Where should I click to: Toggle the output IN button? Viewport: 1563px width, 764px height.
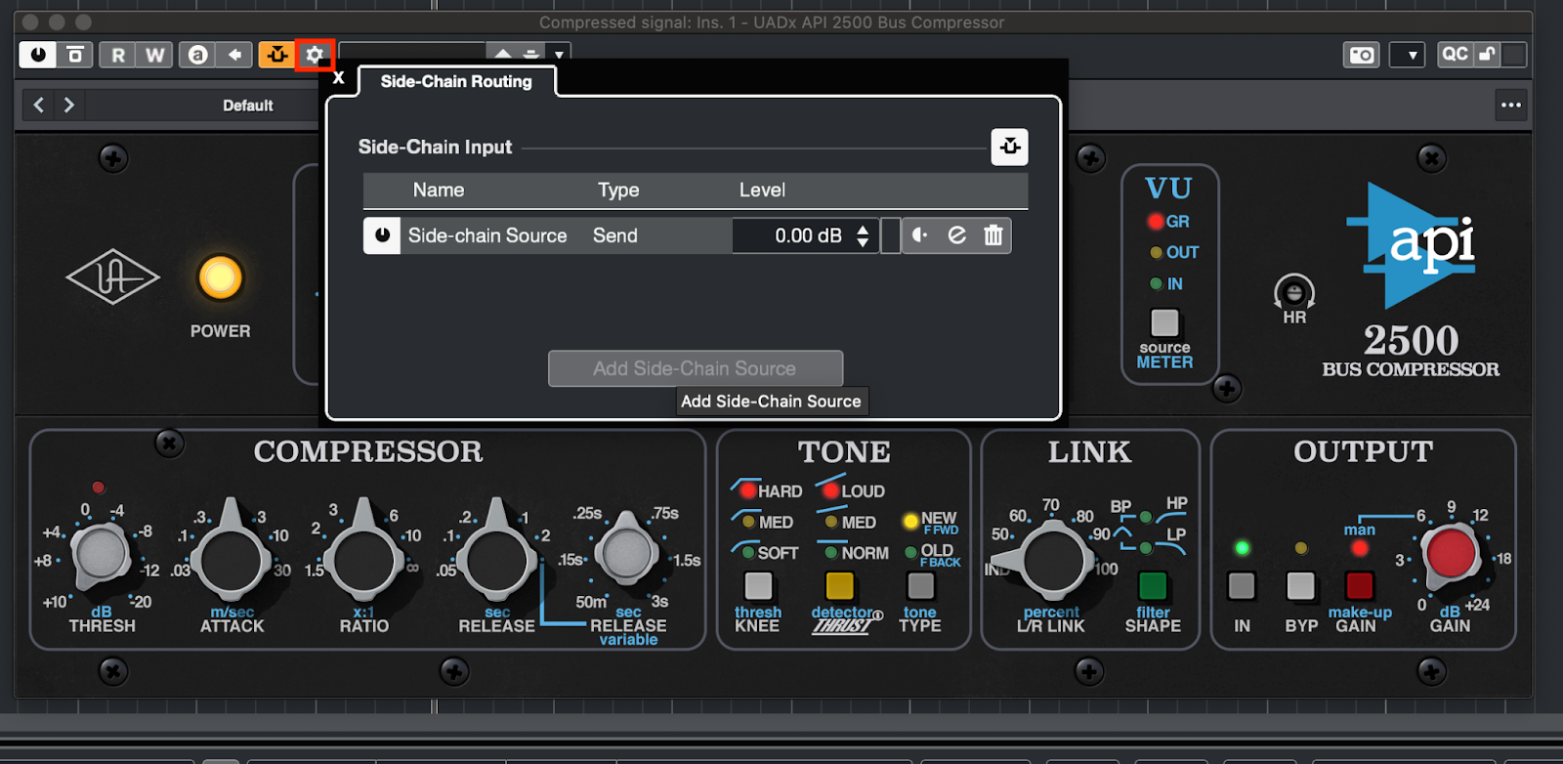pyautogui.click(x=1242, y=585)
